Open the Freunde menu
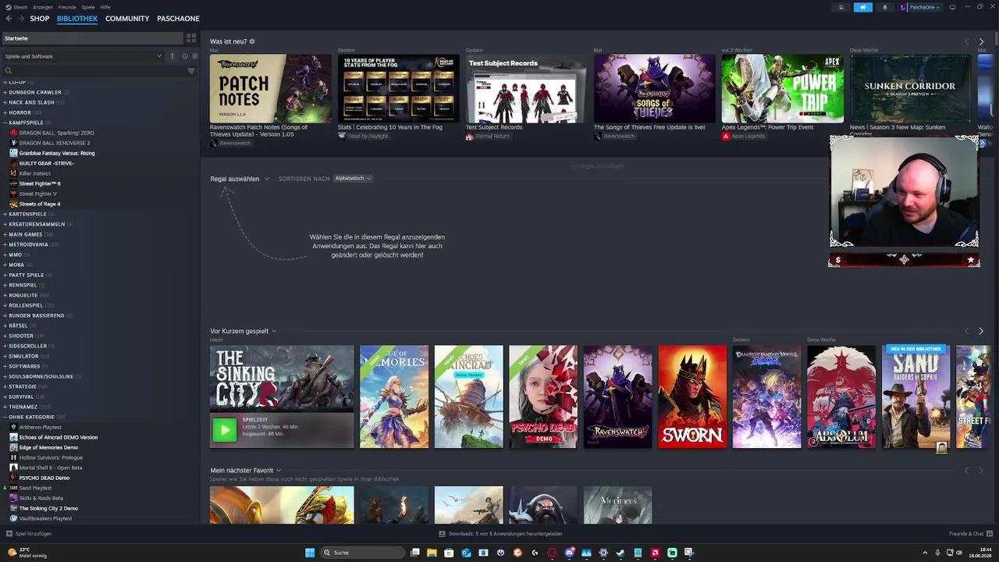 [67, 7]
